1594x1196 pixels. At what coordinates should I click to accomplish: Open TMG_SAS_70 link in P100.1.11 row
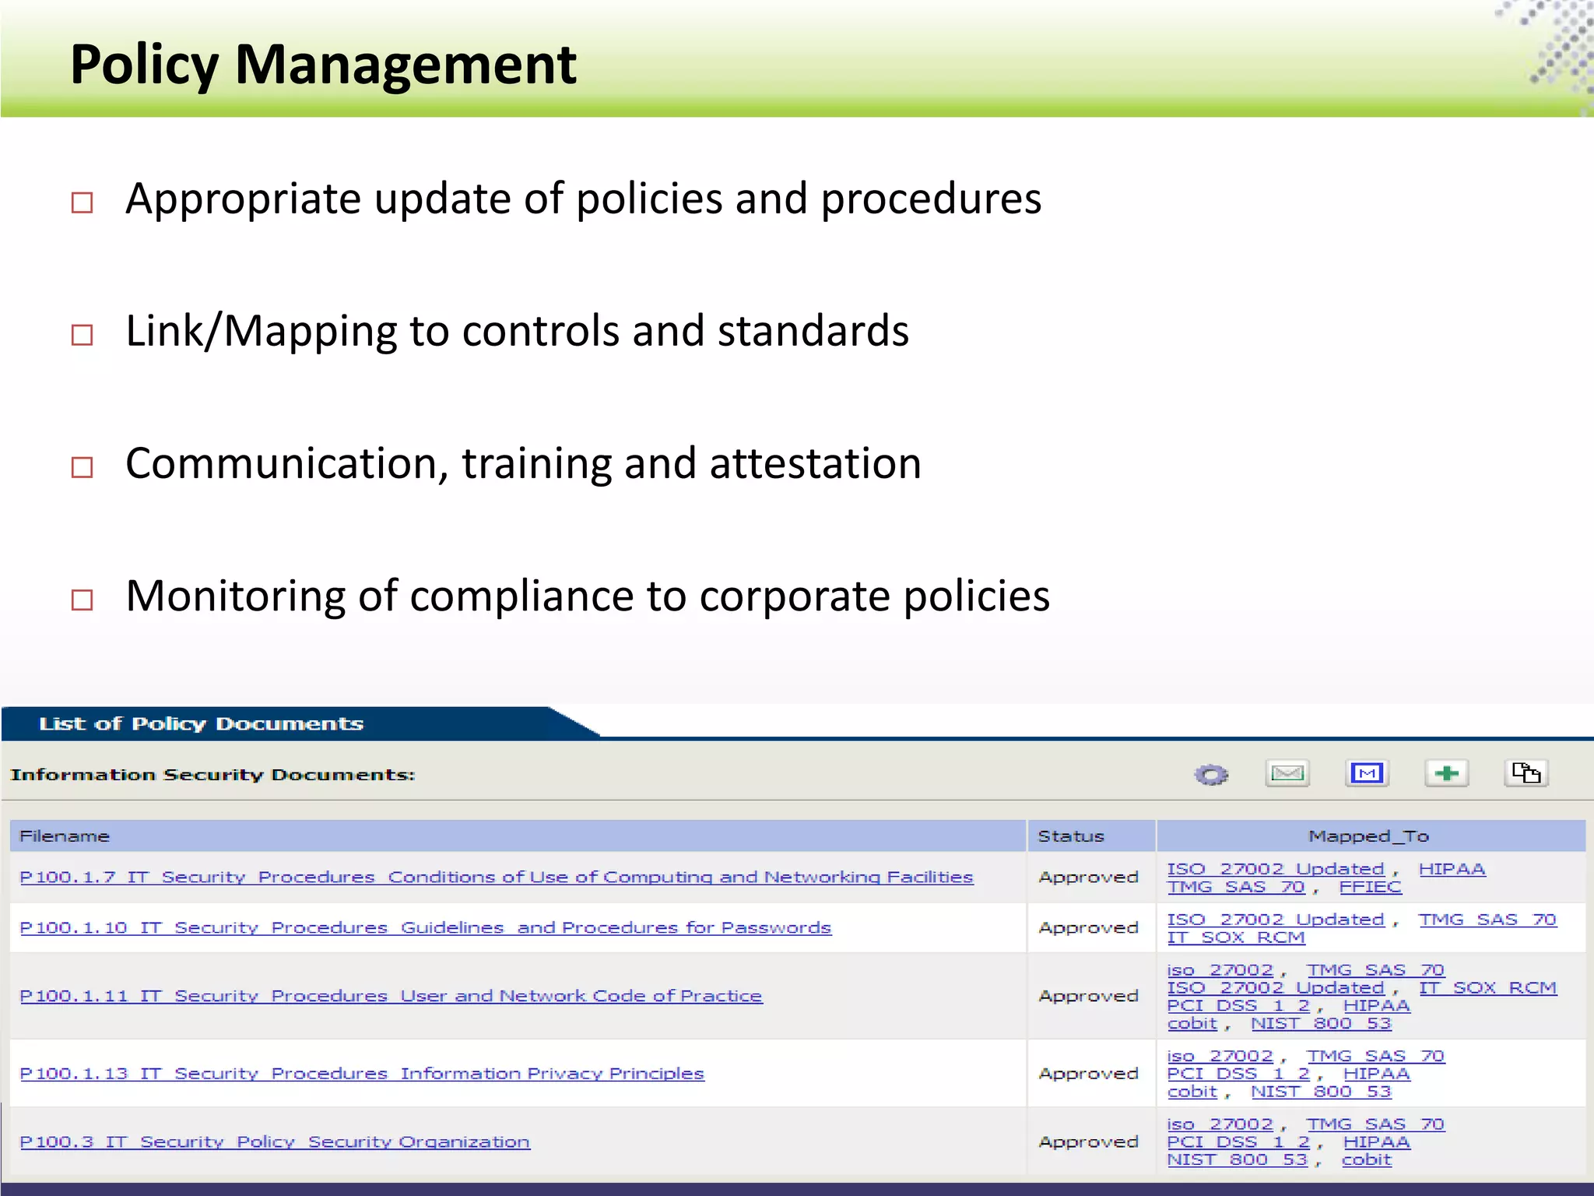pyautogui.click(x=1375, y=969)
